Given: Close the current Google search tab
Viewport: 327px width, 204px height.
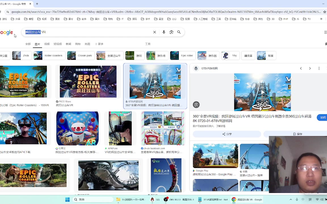Looking at the screenshot, I should 30,4.
